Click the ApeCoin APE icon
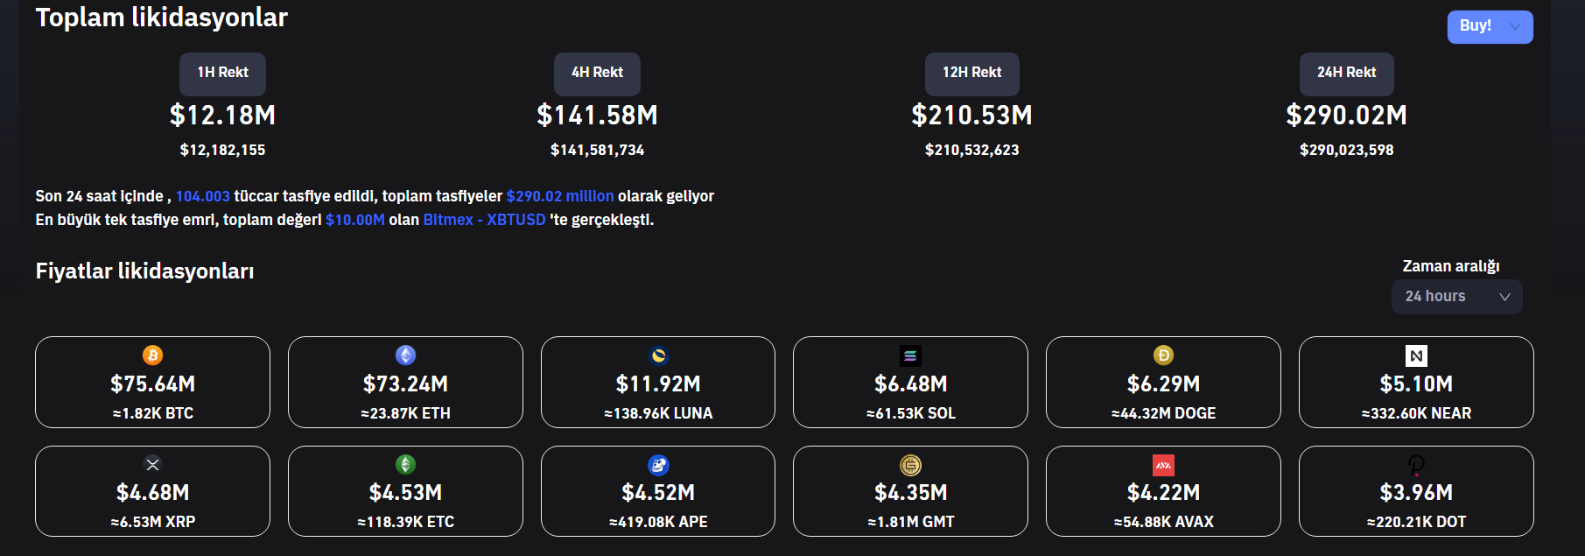The width and height of the screenshot is (1585, 556). [x=658, y=465]
